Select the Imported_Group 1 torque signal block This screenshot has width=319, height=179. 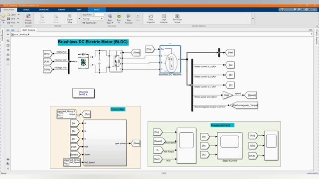click(66, 114)
